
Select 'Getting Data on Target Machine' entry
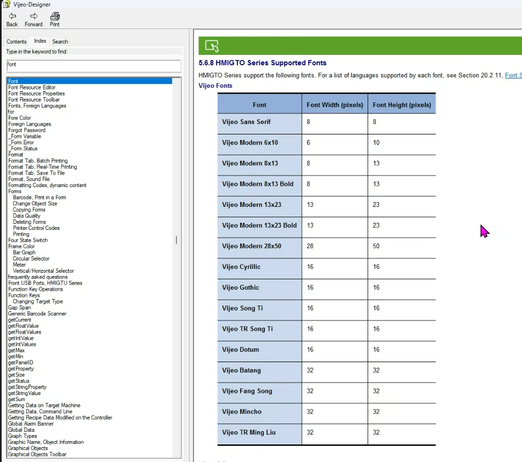[45, 405]
